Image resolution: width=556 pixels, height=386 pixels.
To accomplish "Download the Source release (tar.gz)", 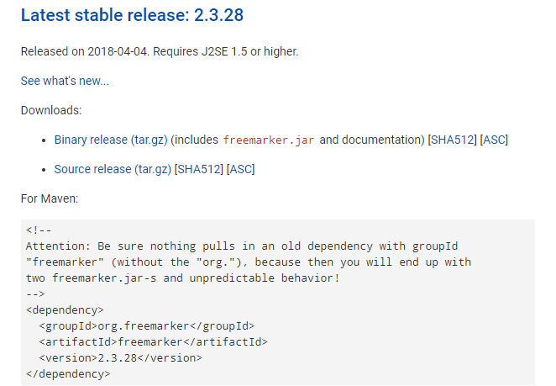I will point(113,169).
